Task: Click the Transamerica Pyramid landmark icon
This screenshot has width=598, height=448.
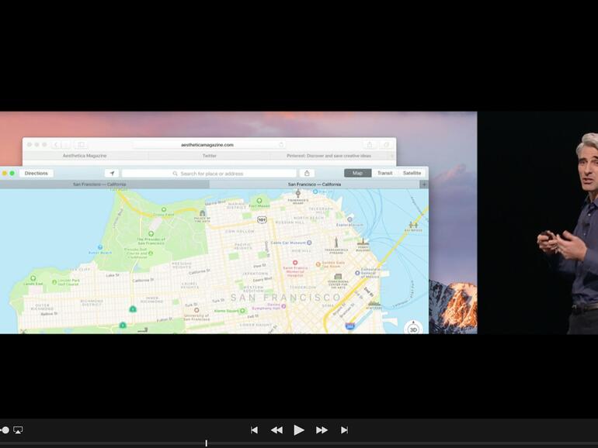Action: click(336, 242)
